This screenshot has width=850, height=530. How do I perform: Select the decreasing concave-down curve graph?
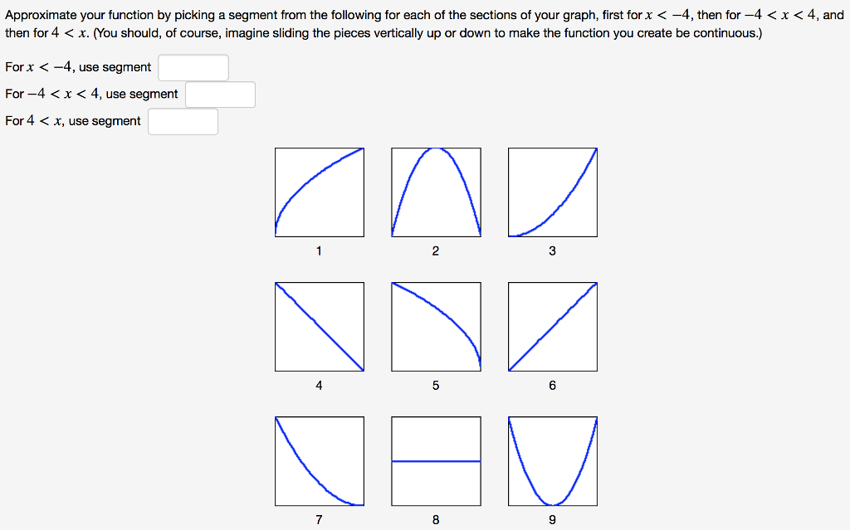click(x=436, y=327)
